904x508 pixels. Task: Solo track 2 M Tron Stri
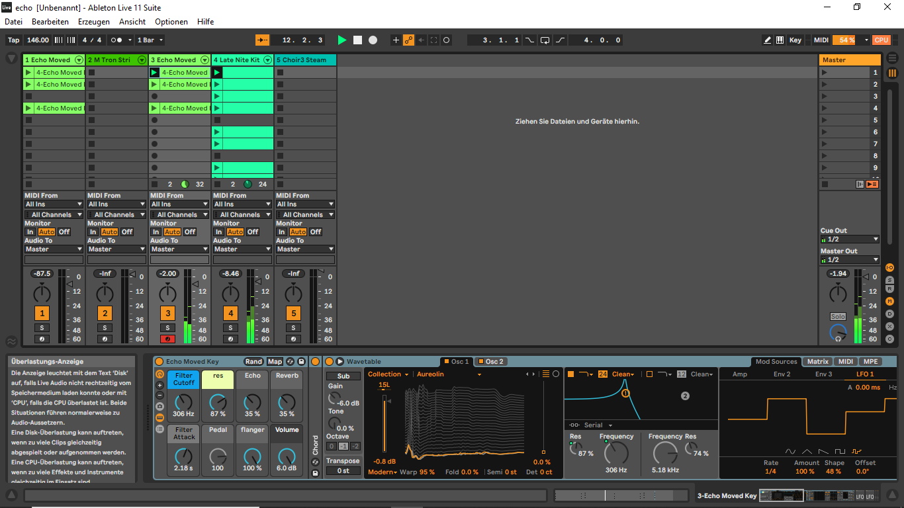coord(105,328)
